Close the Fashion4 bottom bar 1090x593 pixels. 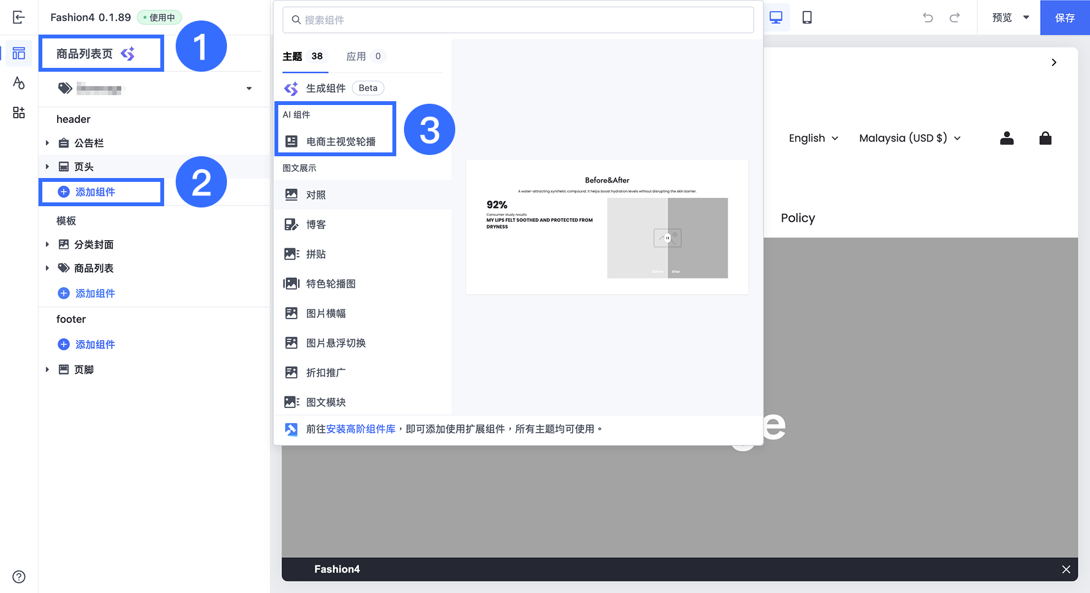click(1066, 569)
